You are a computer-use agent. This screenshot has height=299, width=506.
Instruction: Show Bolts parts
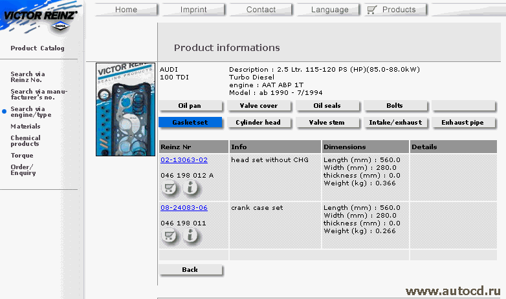pyautogui.click(x=395, y=106)
